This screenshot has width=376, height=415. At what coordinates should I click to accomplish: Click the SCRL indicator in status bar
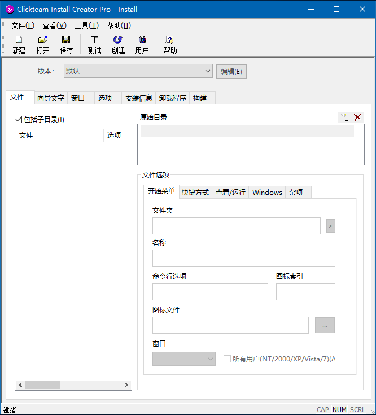(357, 410)
